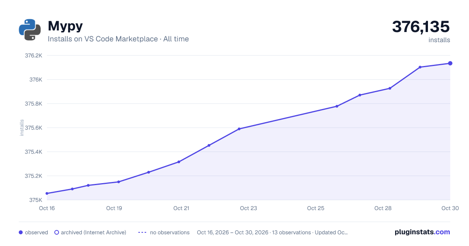Select the data point directly above Oct 19 label
469x246 pixels.
[118, 182]
